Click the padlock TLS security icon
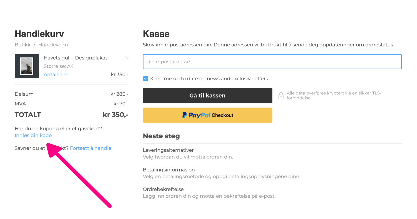Viewport: 417px width, 219px height. tap(281, 96)
